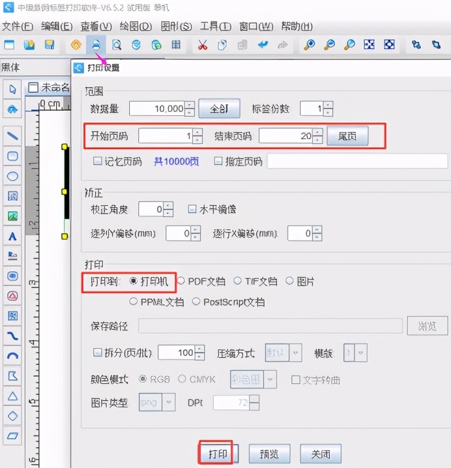Select the picture insert tool
Image resolution: width=451 pixels, height=468 pixels.
point(12,216)
